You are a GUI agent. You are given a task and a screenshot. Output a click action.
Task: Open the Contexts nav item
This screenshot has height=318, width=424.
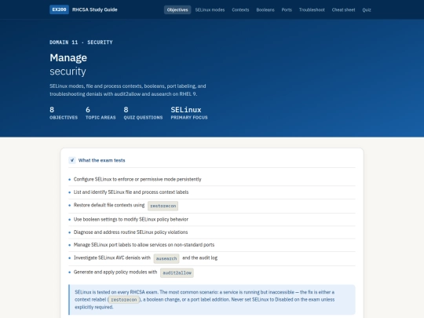[240, 9]
